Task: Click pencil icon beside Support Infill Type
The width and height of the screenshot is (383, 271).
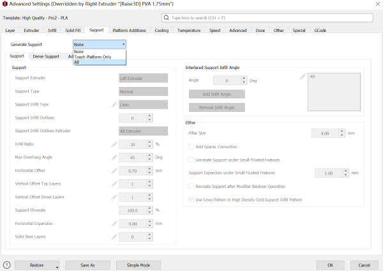Action: point(114,104)
